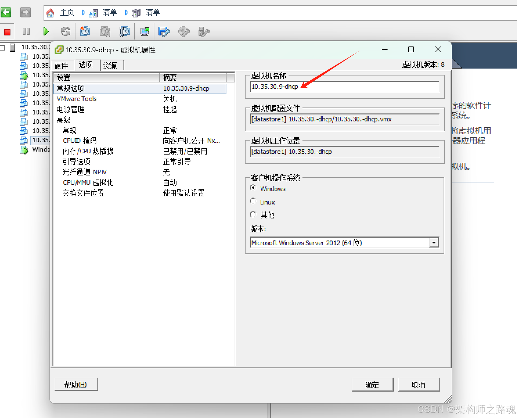517x418 pixels.
Task: Minimize the 虚拟机属性 dialog window
Action: (x=385, y=50)
